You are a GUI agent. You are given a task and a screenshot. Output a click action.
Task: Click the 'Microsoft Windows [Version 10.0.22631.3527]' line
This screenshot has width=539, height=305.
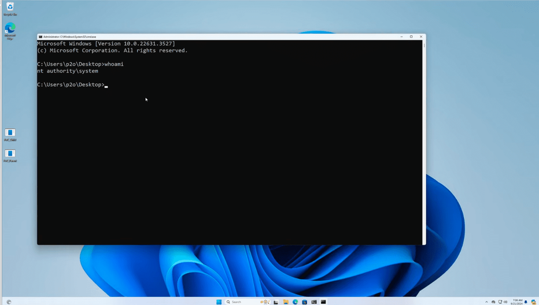(x=106, y=44)
